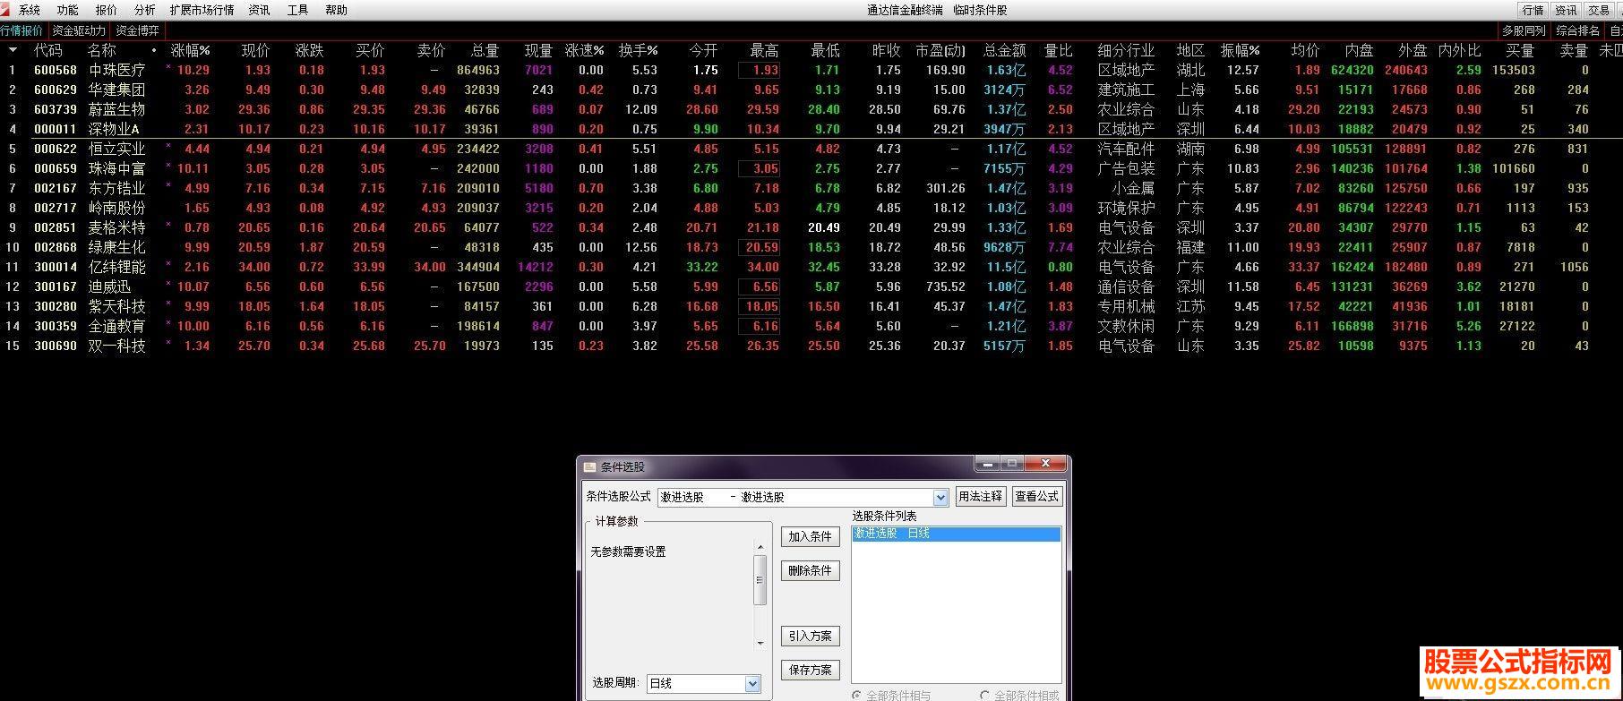Sort by the 量比 column header
The height and width of the screenshot is (701, 1623).
tap(1059, 50)
